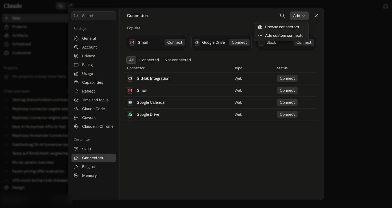This screenshot has width=392, height=208.
Task: Click the Usage bar chart icon
Action: pos(76,74)
